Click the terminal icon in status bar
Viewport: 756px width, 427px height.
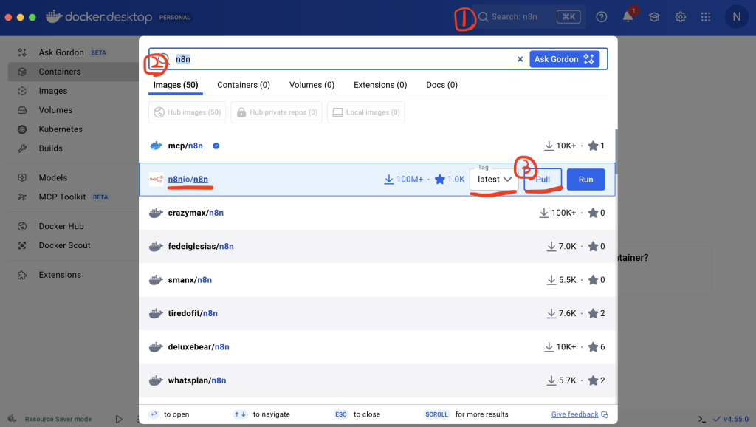point(702,419)
